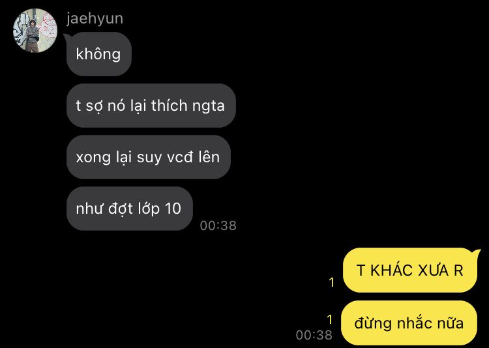Select the "t sợ nó lại thích ngta" message

[151, 106]
